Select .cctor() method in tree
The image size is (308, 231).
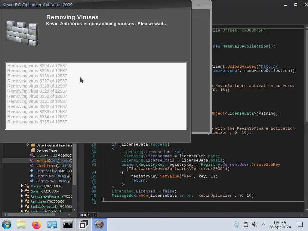tap(54, 156)
